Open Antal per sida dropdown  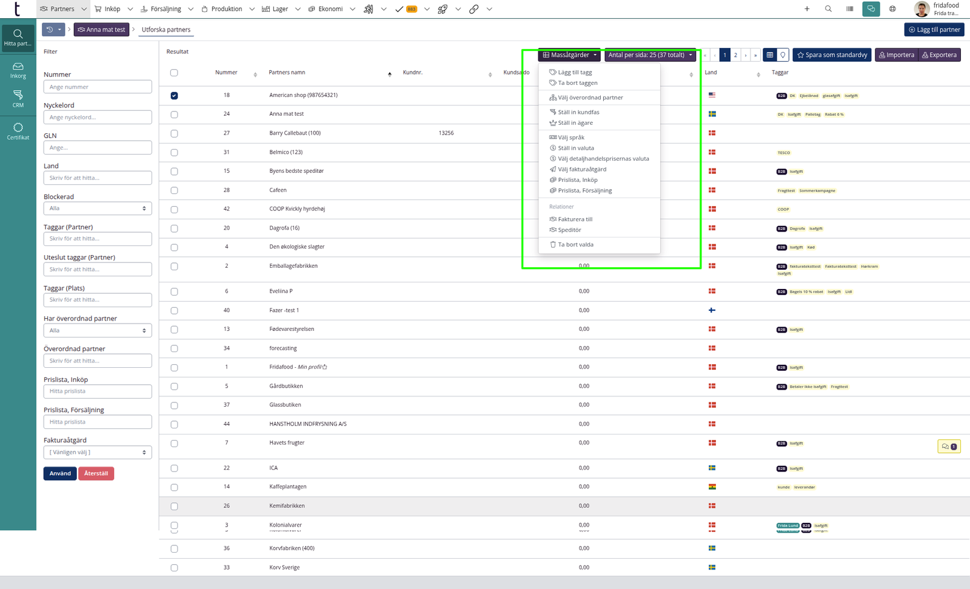(650, 55)
